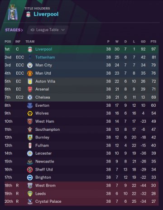Click the Wolves club badge
163x210 pixels.
pos(30,113)
